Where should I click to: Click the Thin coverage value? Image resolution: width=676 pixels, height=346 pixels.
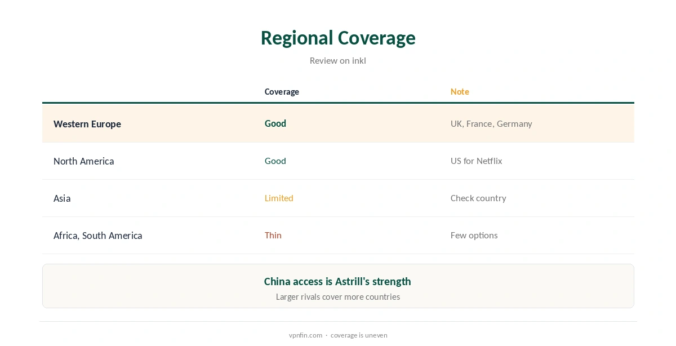pyautogui.click(x=273, y=235)
